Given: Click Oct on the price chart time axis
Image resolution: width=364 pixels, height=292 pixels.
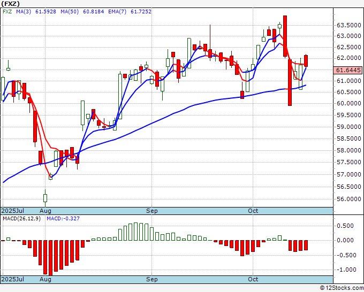Looking at the screenshot, I should [x=253, y=211].
